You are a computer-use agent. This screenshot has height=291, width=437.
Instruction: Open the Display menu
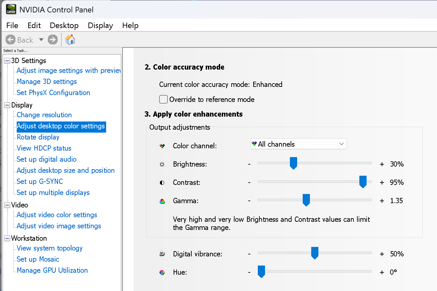coord(100,25)
